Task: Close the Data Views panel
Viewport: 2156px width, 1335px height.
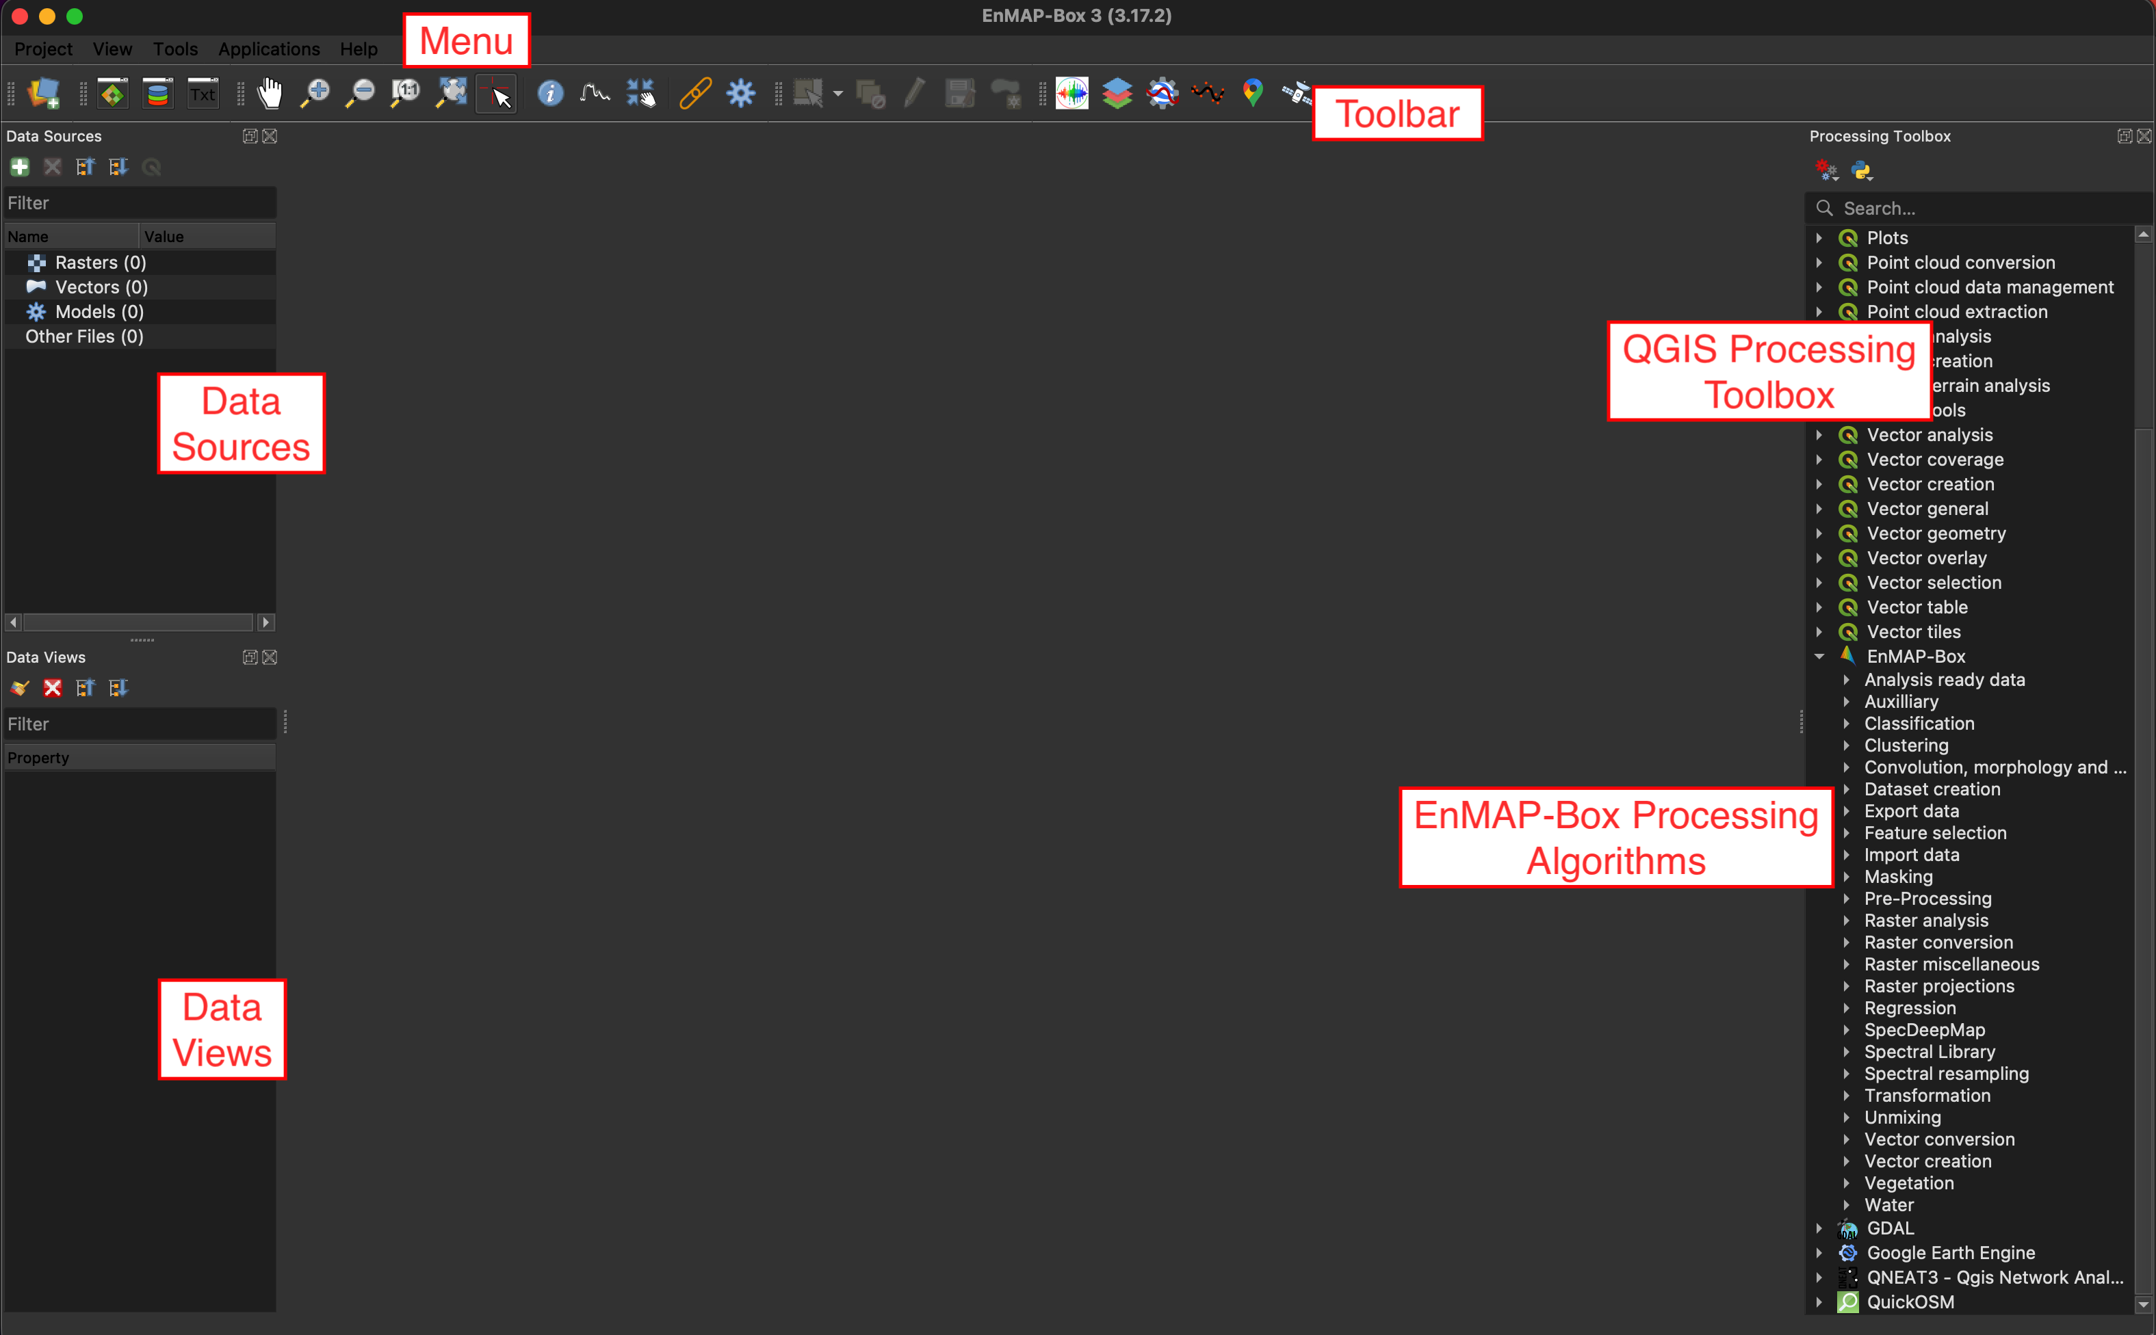Action: tap(270, 657)
